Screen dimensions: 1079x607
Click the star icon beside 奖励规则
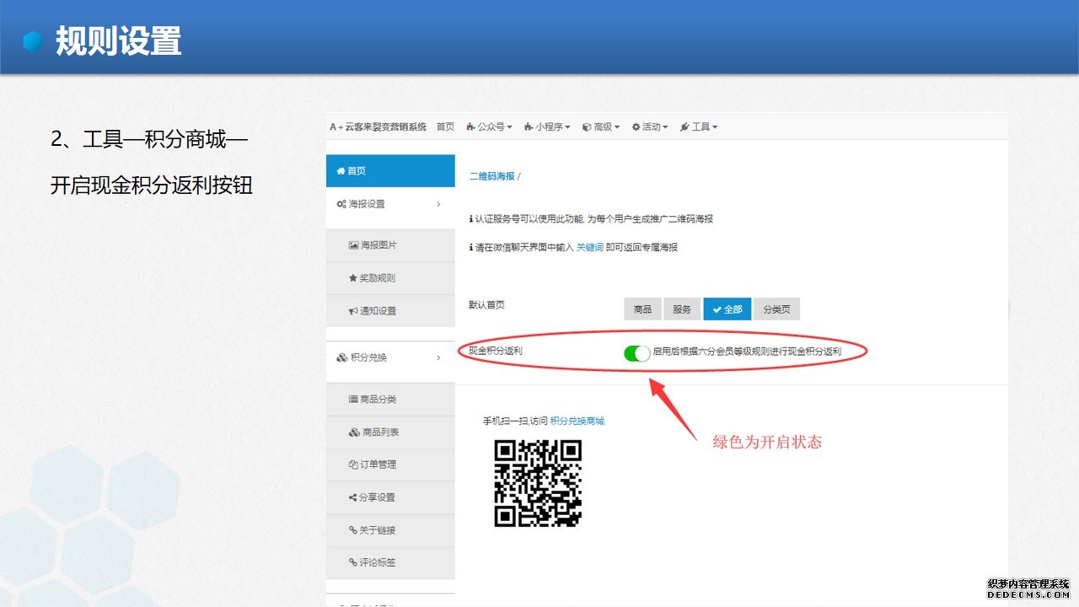353,278
